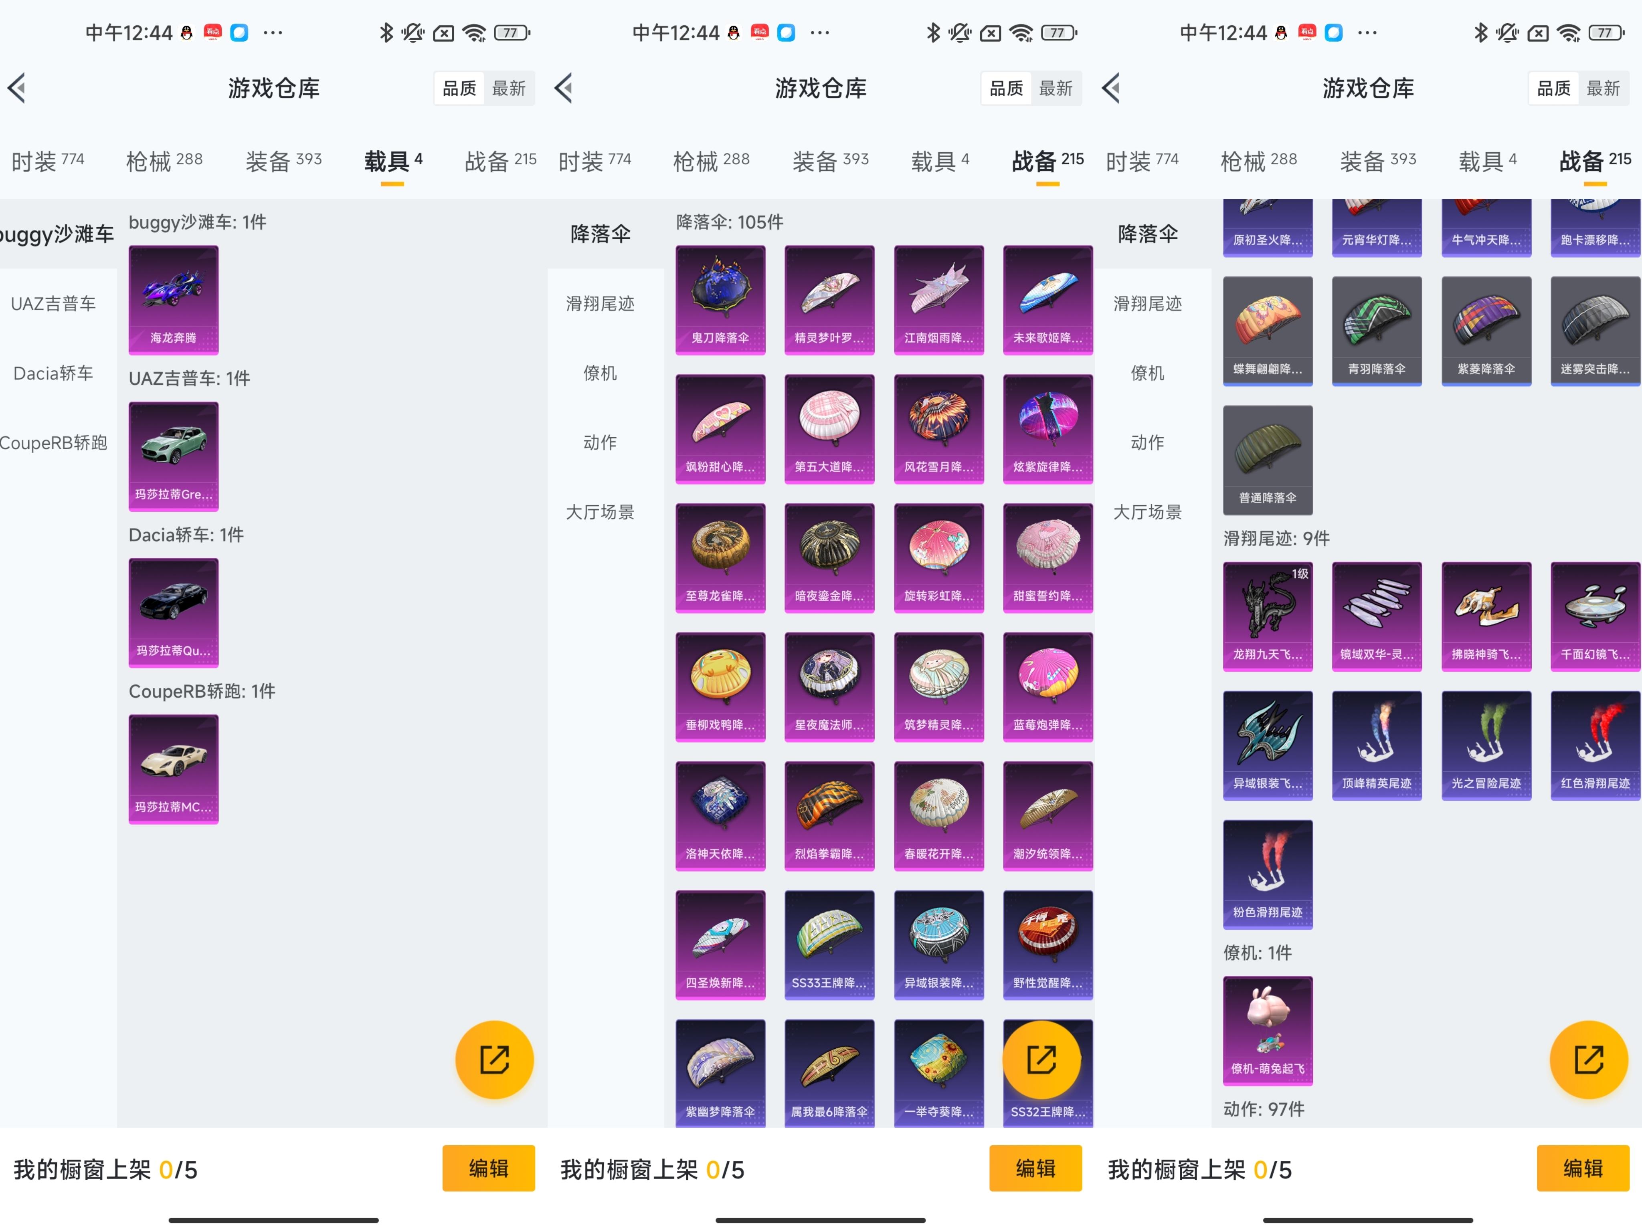The image size is (1642, 1231).
Task: Open the 海龙奔腾 buggy vehicle item
Action: [x=173, y=300]
